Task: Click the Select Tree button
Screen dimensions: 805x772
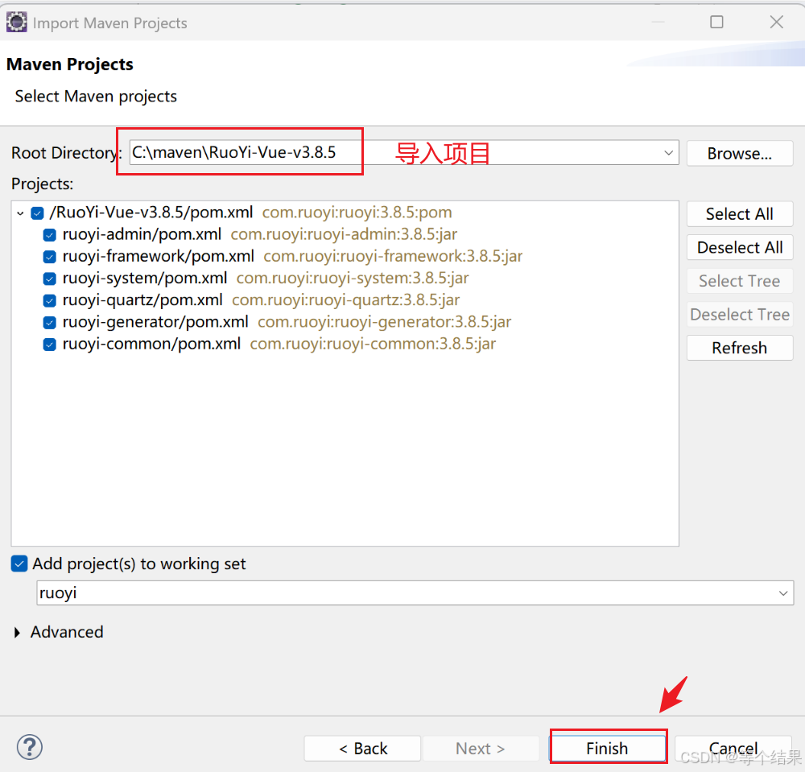Action: pos(740,281)
